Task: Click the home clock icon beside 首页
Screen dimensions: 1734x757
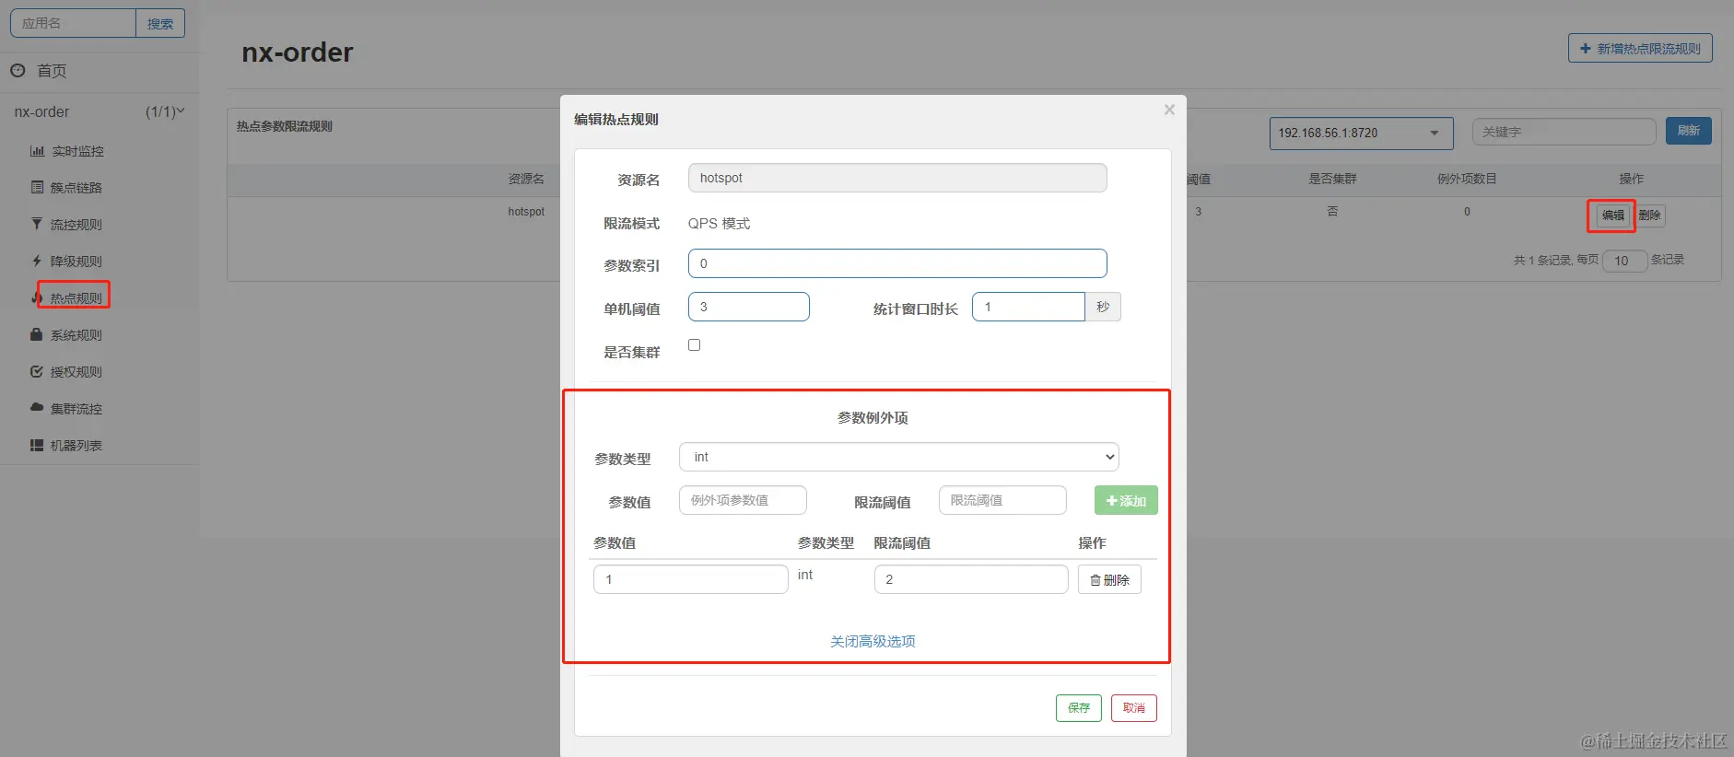Action: pos(18,71)
